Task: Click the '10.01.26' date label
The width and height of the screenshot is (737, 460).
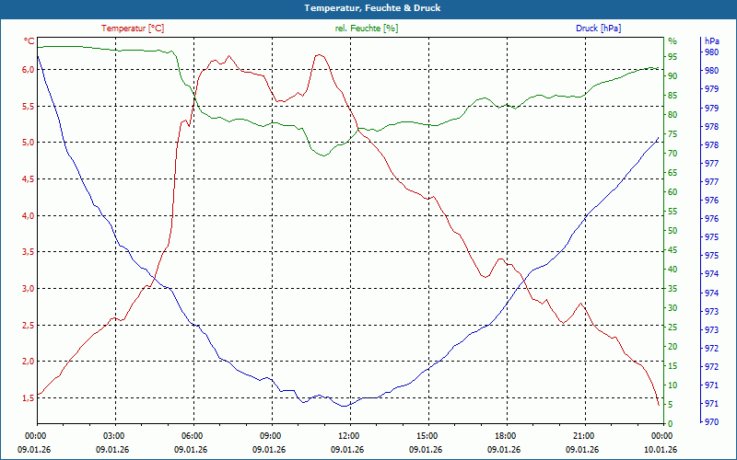Action: tap(661, 449)
